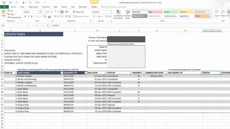Open the File tab
This screenshot has height=129, width=230.
coord(4,7)
